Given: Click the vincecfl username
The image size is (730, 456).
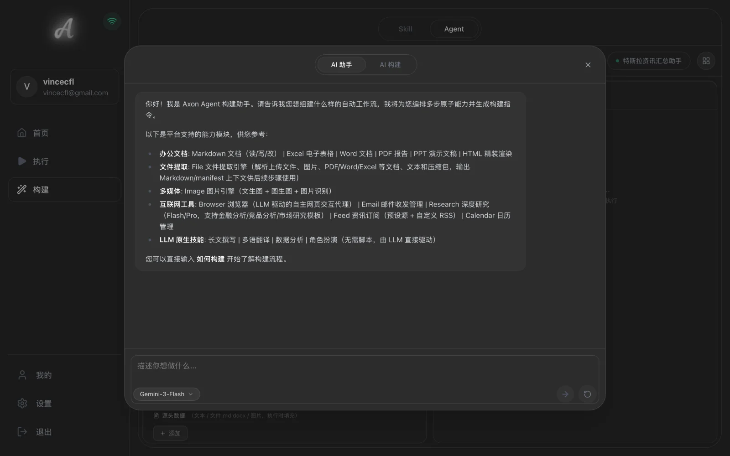Looking at the screenshot, I should [58, 82].
